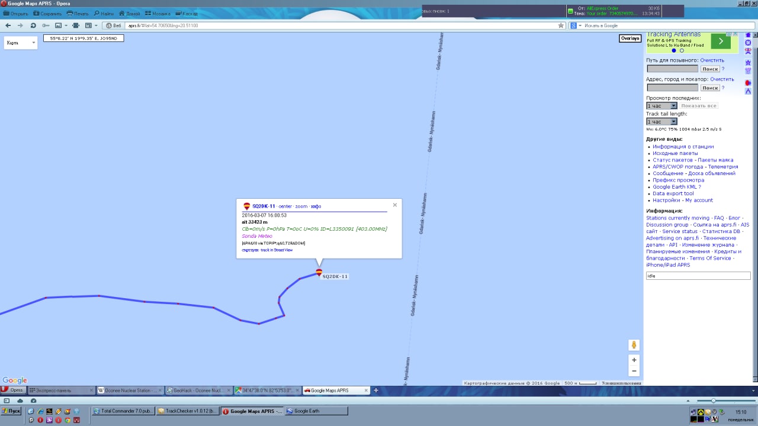Click the инфо link in popup
Screen dimensions: 758x426
(316, 206)
